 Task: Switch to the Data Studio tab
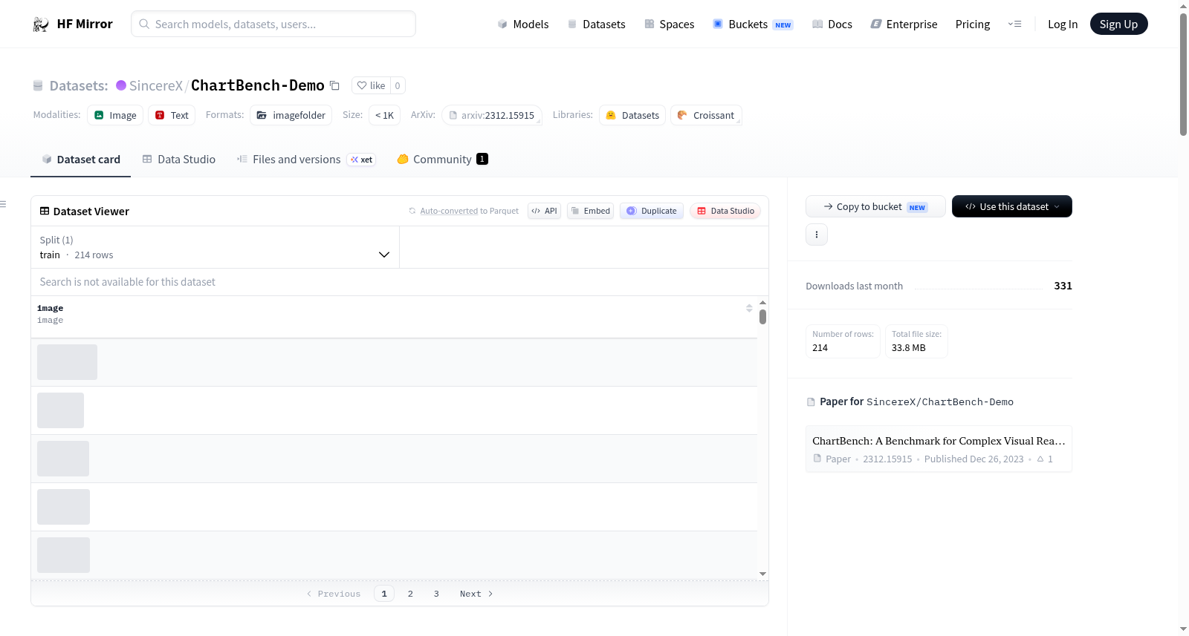179,160
